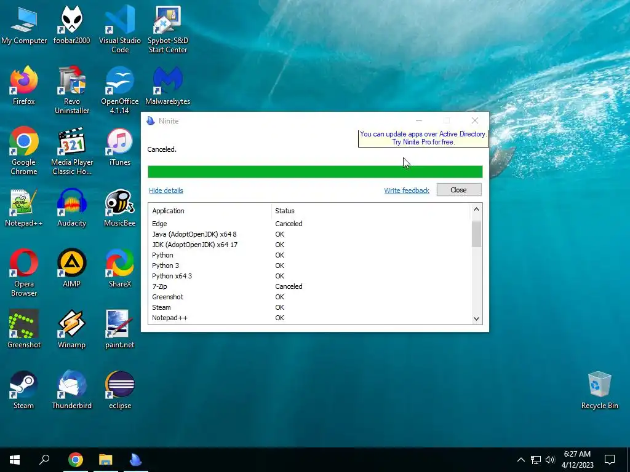Viewport: 630px width, 472px height.
Task: Select the Steam row in Ninite list
Action: pyautogui.click(x=310, y=307)
